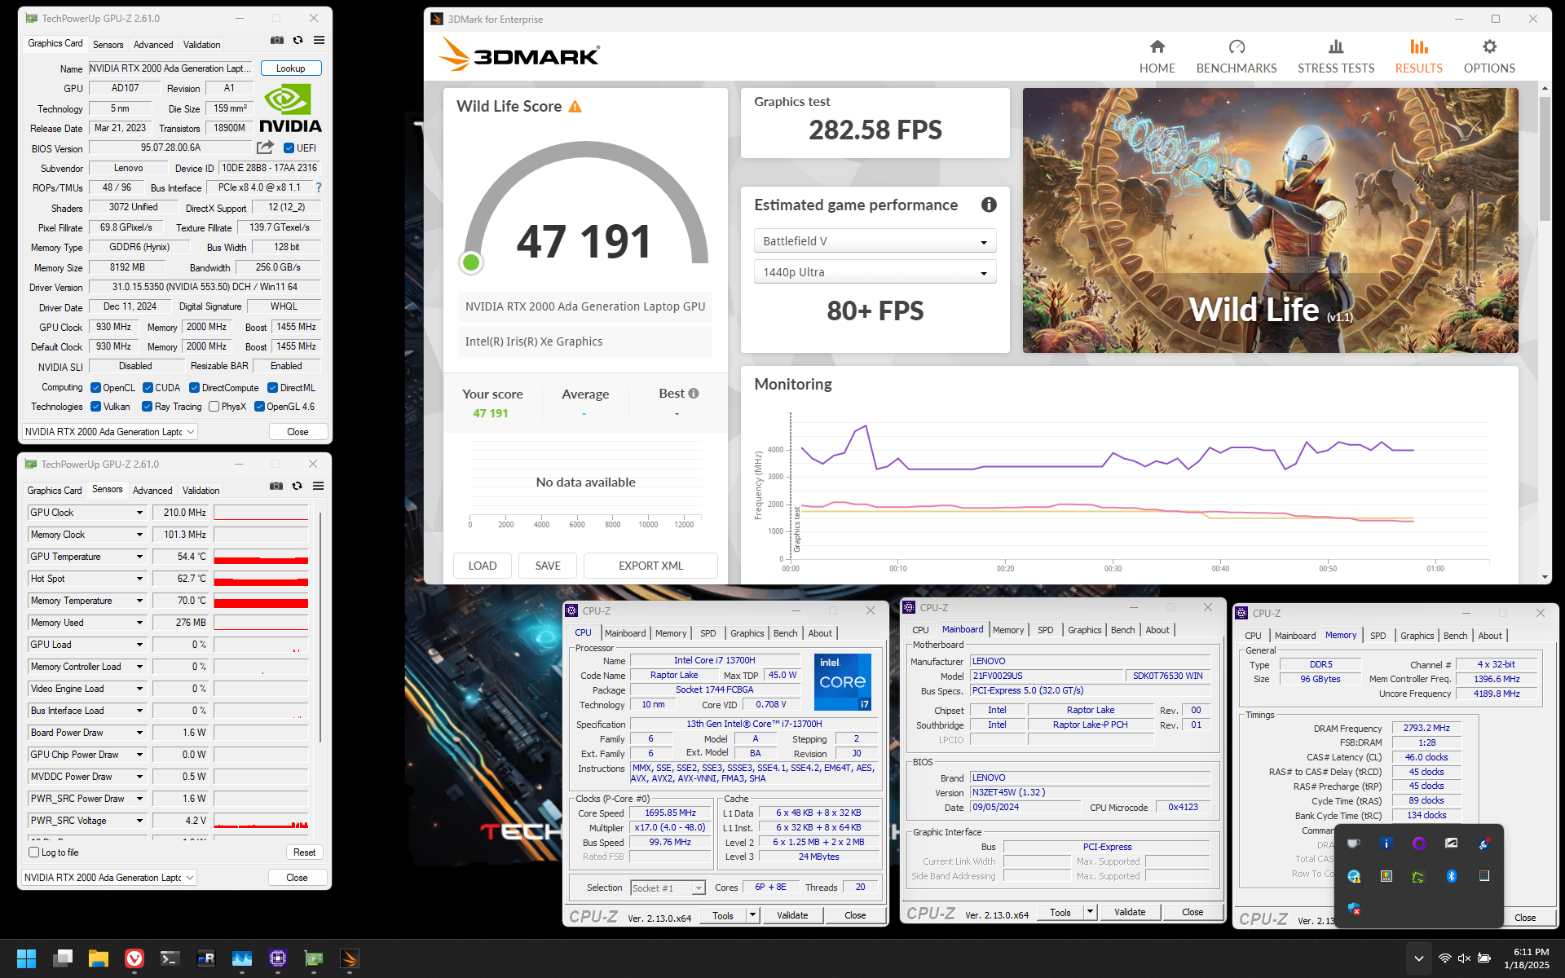Open the Vivaldi browser from the taskbar

(x=134, y=958)
